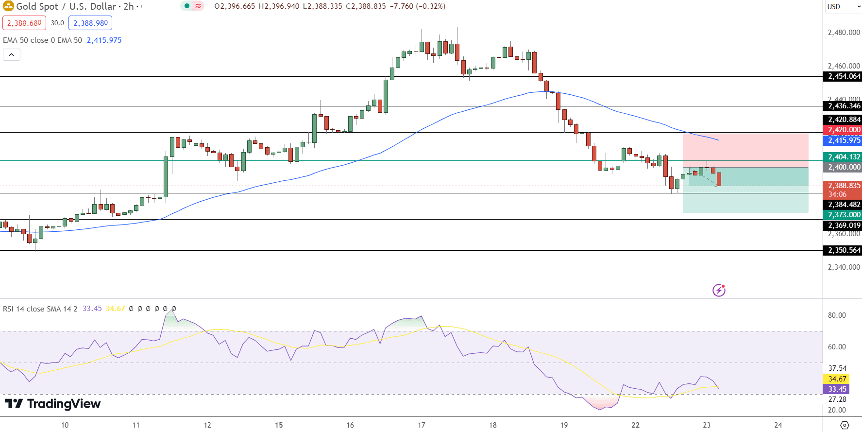Click the TradingView logo
862x432 pixels.
[x=52, y=404]
